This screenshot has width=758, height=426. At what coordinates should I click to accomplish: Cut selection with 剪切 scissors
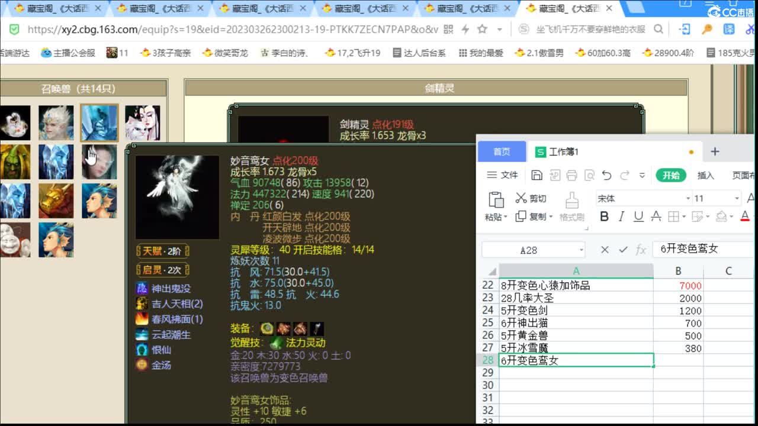(x=531, y=198)
